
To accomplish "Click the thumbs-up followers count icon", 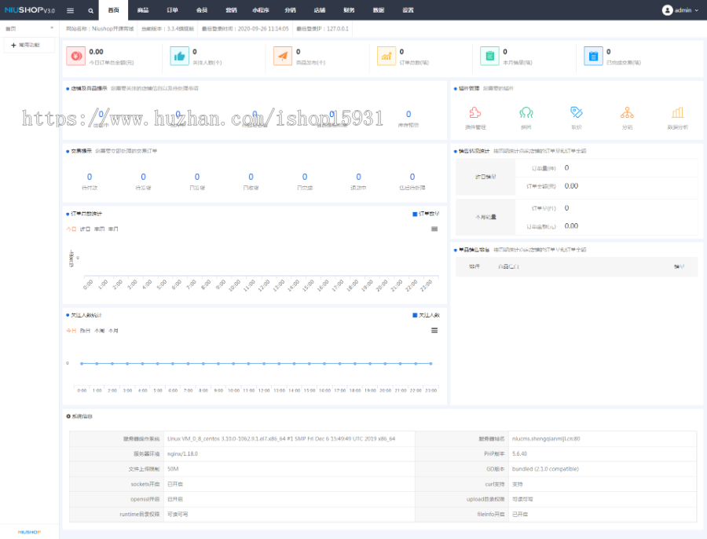I will [179, 56].
